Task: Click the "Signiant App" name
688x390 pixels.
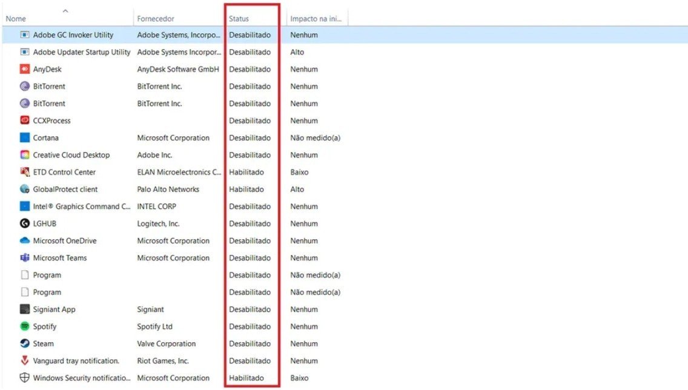Action: (x=55, y=309)
